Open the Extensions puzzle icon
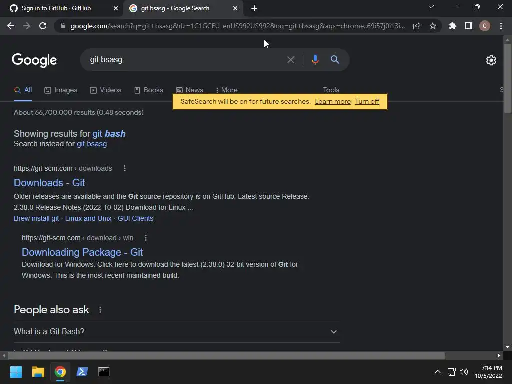 click(452, 26)
